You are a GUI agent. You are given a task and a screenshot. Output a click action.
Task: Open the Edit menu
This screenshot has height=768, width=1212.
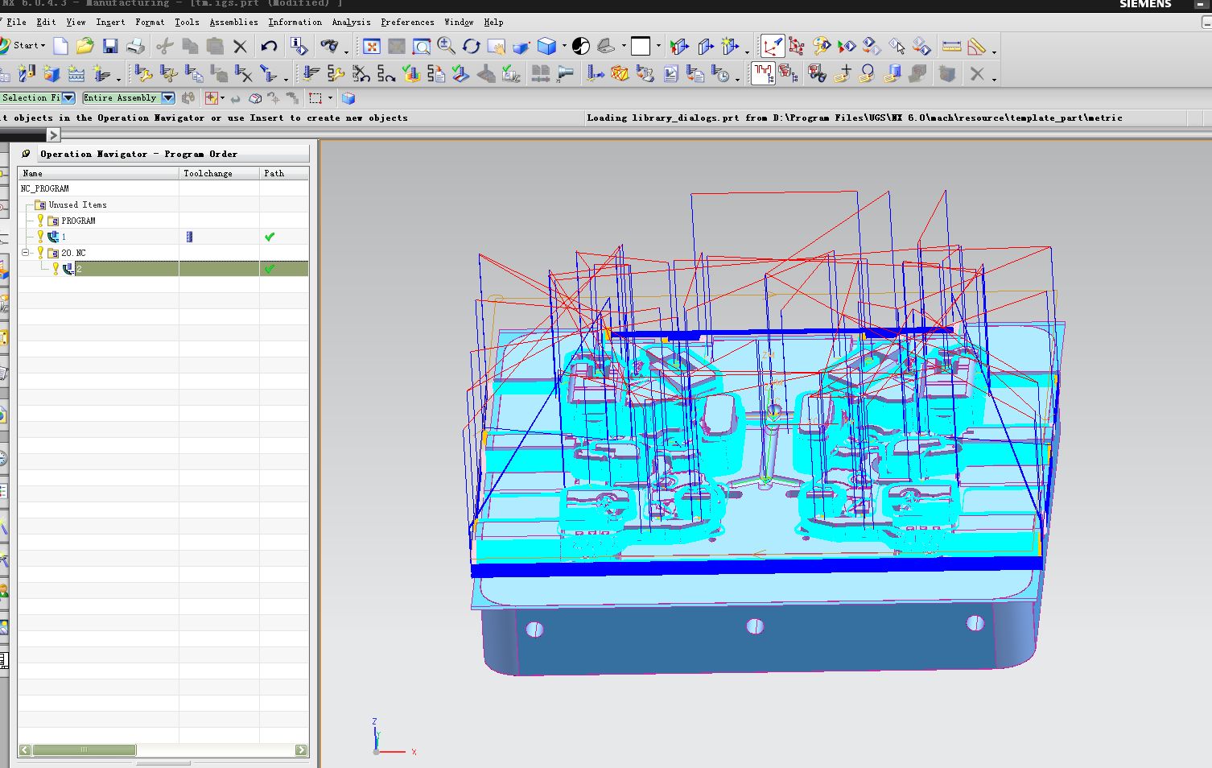[x=46, y=23]
